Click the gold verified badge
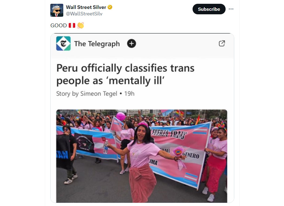The height and width of the screenshot is (206, 284). pyautogui.click(x=110, y=7)
